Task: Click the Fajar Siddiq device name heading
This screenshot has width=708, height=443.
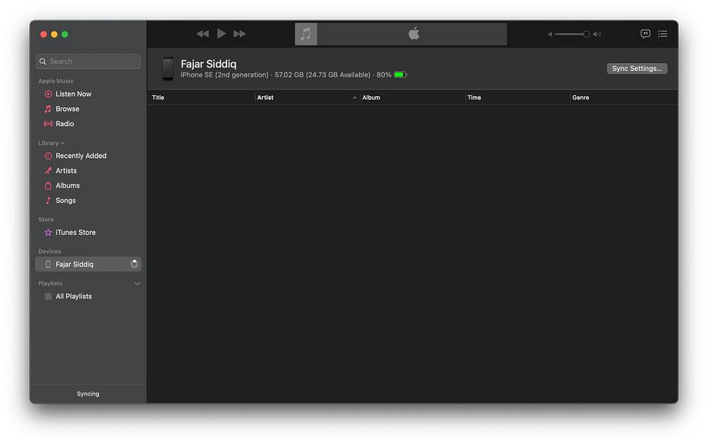Action: click(209, 64)
